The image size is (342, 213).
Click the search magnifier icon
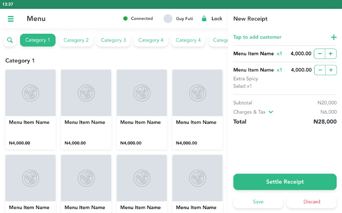click(x=10, y=40)
